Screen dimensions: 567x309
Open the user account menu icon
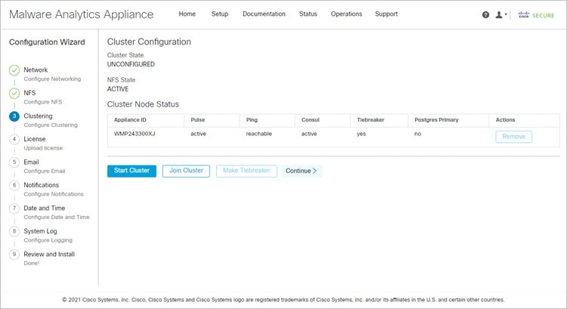(x=500, y=15)
